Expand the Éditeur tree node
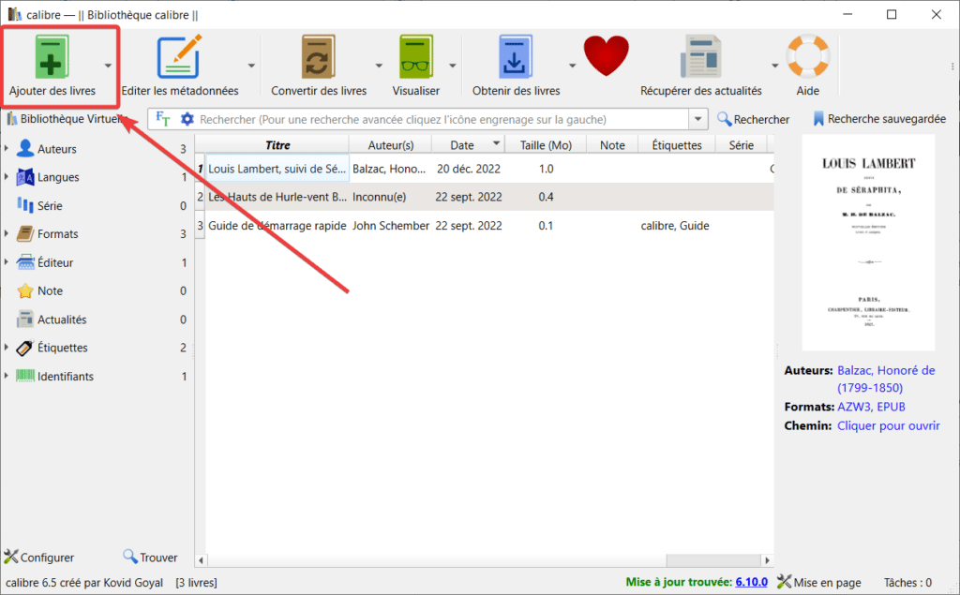This screenshot has height=595, width=960. point(7,262)
